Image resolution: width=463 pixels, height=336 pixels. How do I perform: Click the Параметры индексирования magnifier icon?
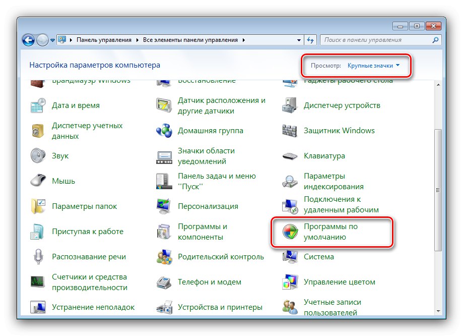point(290,181)
